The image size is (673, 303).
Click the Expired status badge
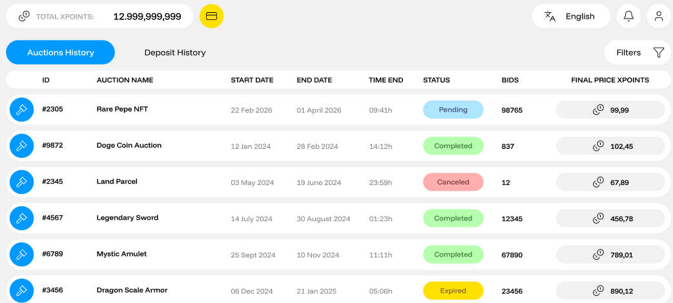453,291
